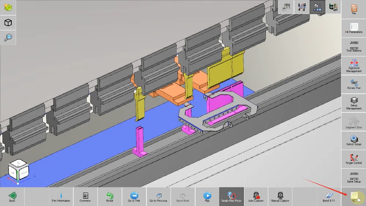Go to Previous bend step
Screen dimensions: 366x206
(158, 197)
